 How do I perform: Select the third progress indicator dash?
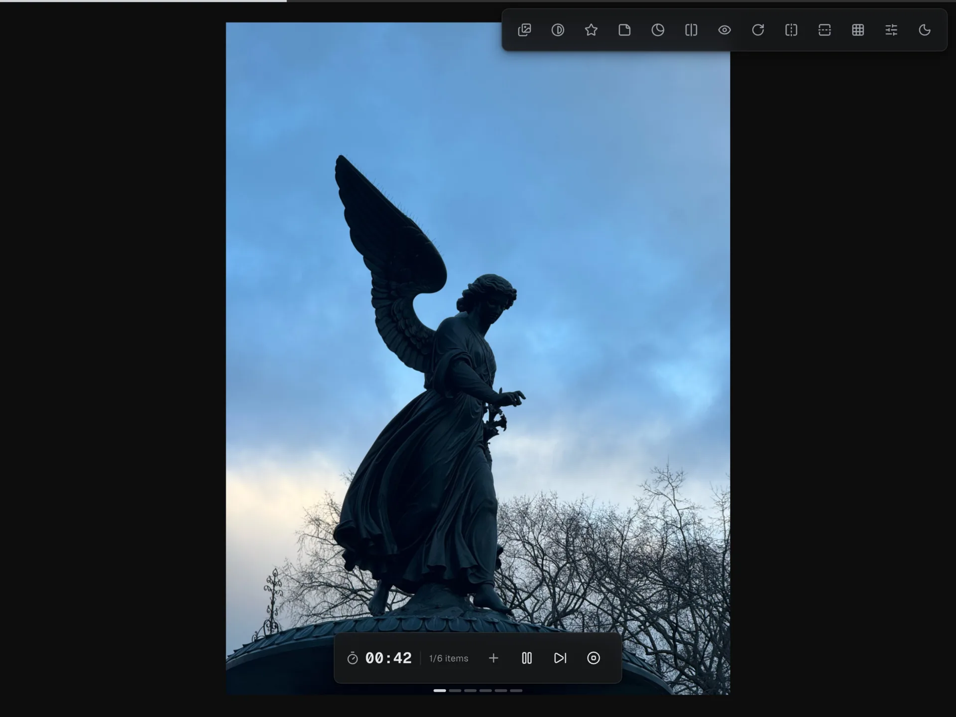(x=471, y=691)
